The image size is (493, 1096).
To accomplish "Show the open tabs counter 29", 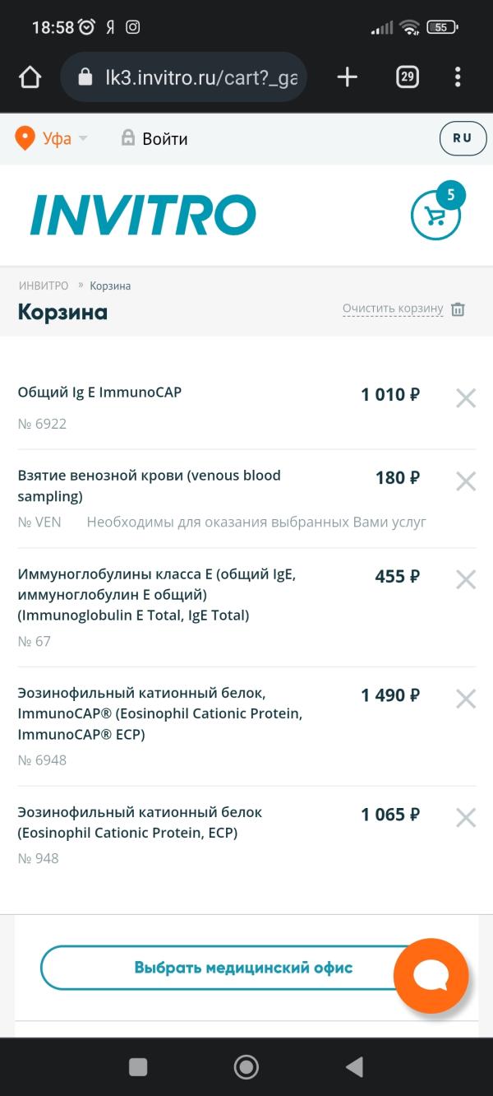I will 407,77.
